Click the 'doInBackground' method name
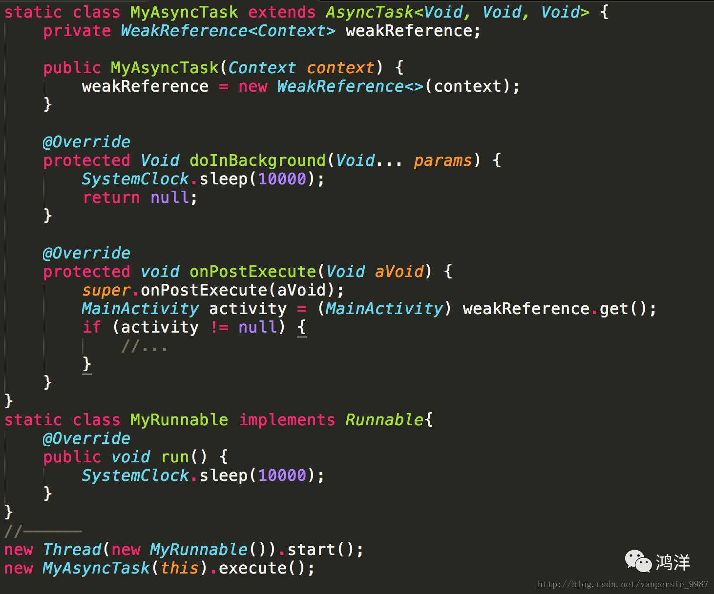This screenshot has height=594, width=714. 257,160
